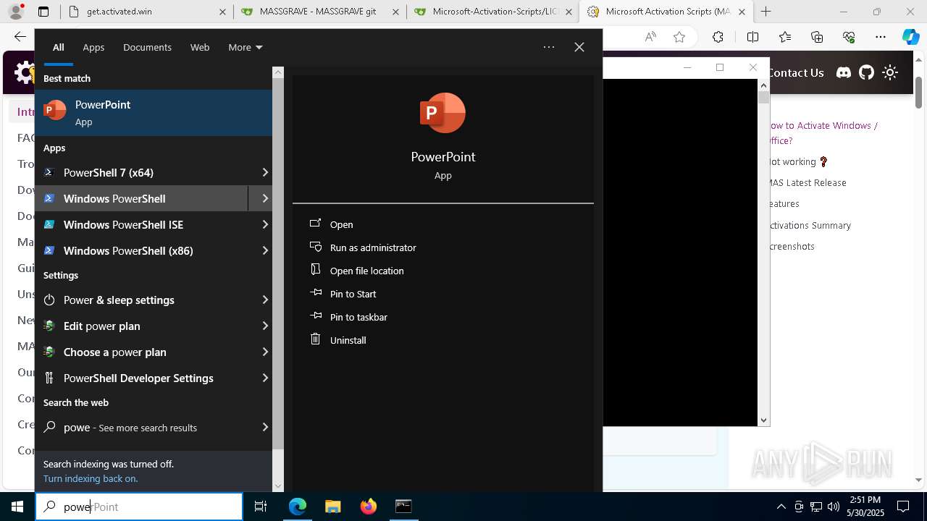
Task: Expand Power & sleep settings arrow
Action: tap(264, 300)
